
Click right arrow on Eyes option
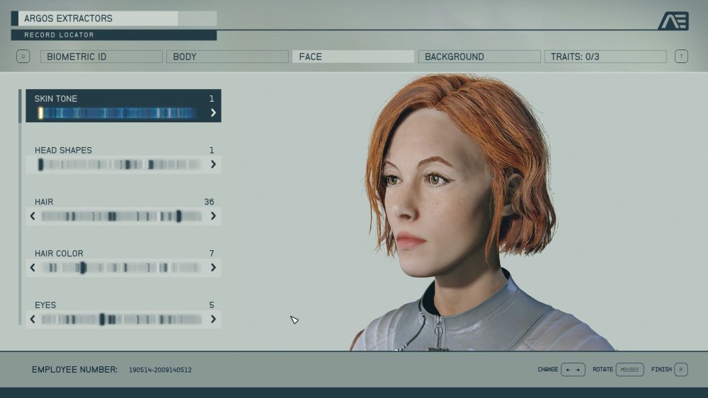[213, 320]
